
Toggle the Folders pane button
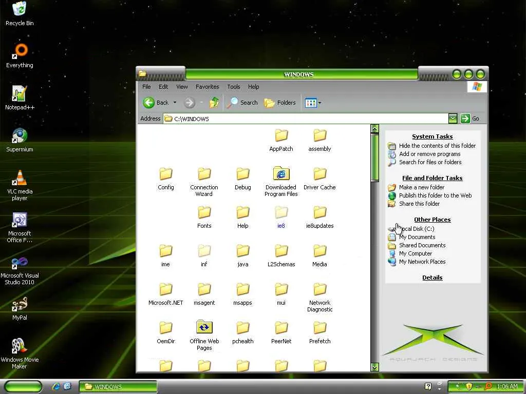[x=280, y=103]
